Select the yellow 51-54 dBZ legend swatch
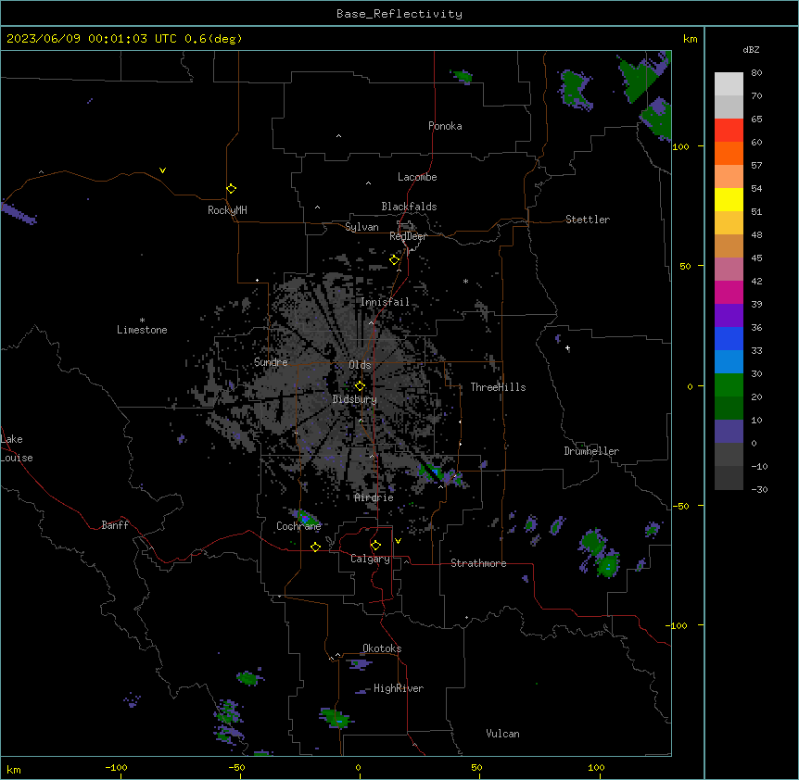The height and width of the screenshot is (780, 799). pos(729,199)
